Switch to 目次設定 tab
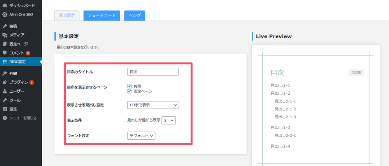The image size is (389, 166). tap(67, 16)
